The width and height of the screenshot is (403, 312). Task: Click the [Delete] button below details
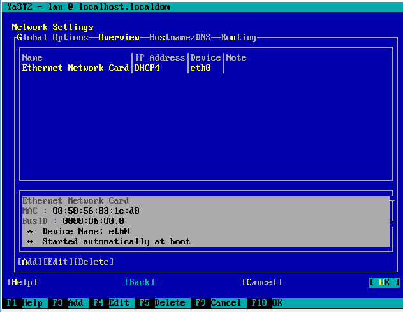(94, 262)
